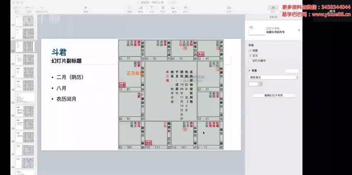
Task: Start slideshow with the Play icon
Action: click(86, 8)
